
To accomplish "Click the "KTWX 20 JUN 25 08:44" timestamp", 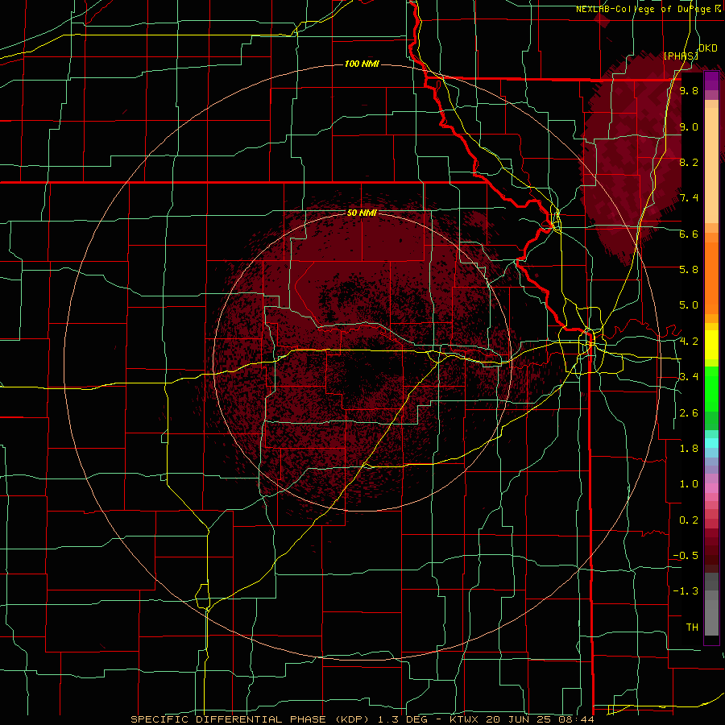I will coord(523,719).
